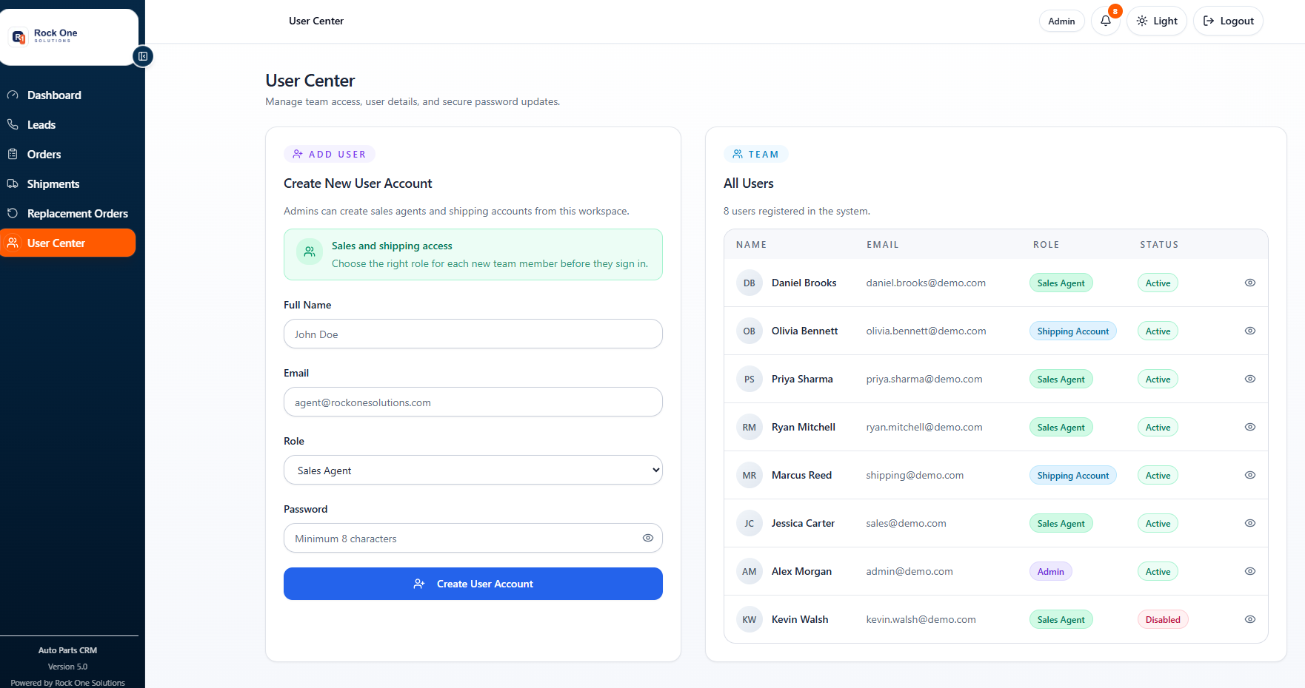Viewport: 1305px width, 688px height.
Task: Click the KW avatar for Kevin Walsh
Action: 750,619
